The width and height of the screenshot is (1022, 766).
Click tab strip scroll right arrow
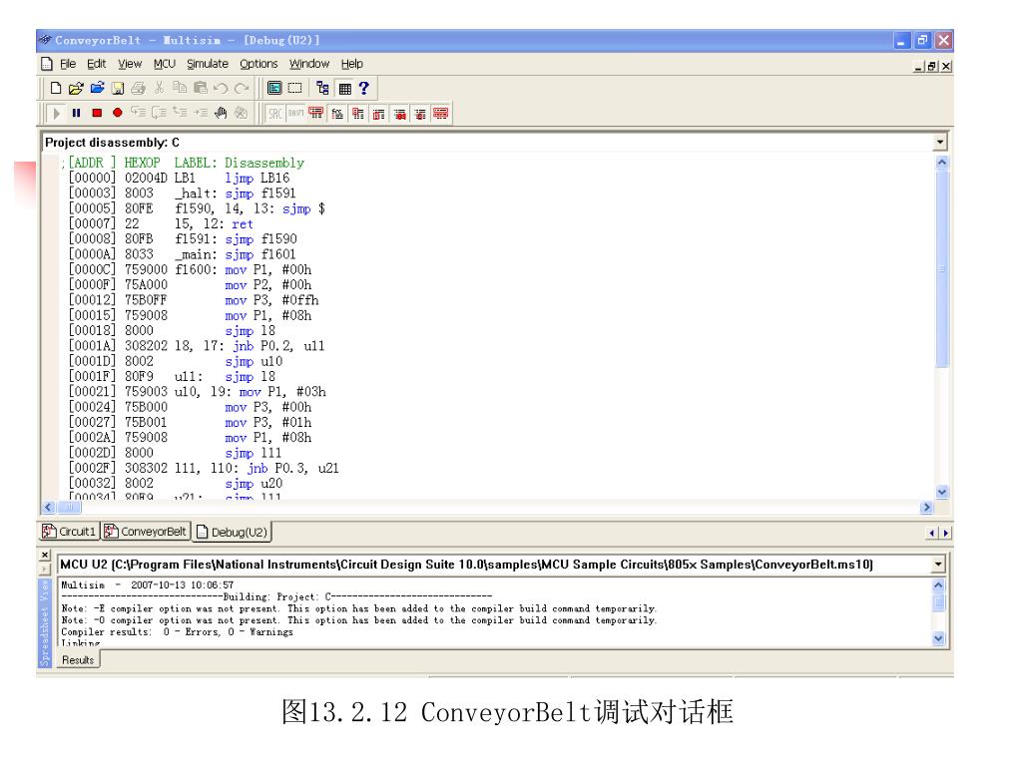click(x=946, y=533)
